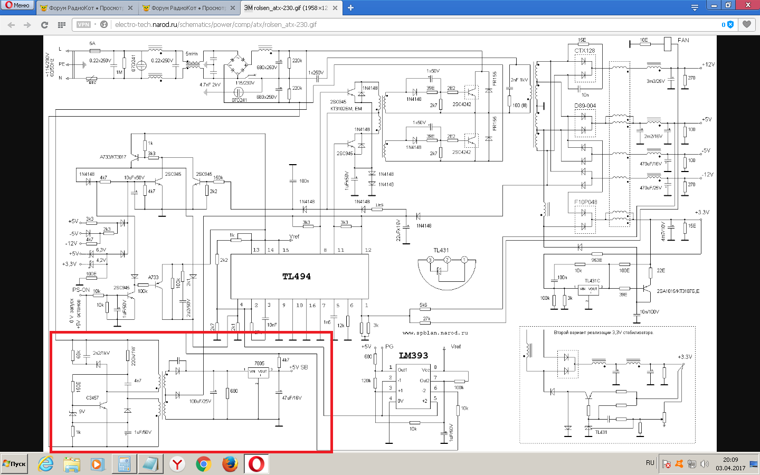Open the Speed Dial grid icon

61,25
